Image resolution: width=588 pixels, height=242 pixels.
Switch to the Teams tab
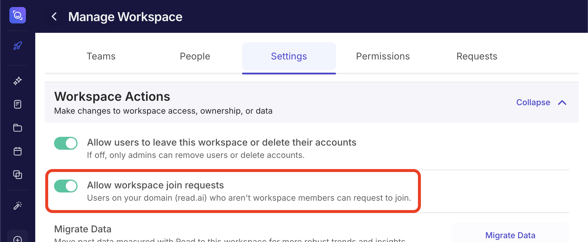point(101,56)
